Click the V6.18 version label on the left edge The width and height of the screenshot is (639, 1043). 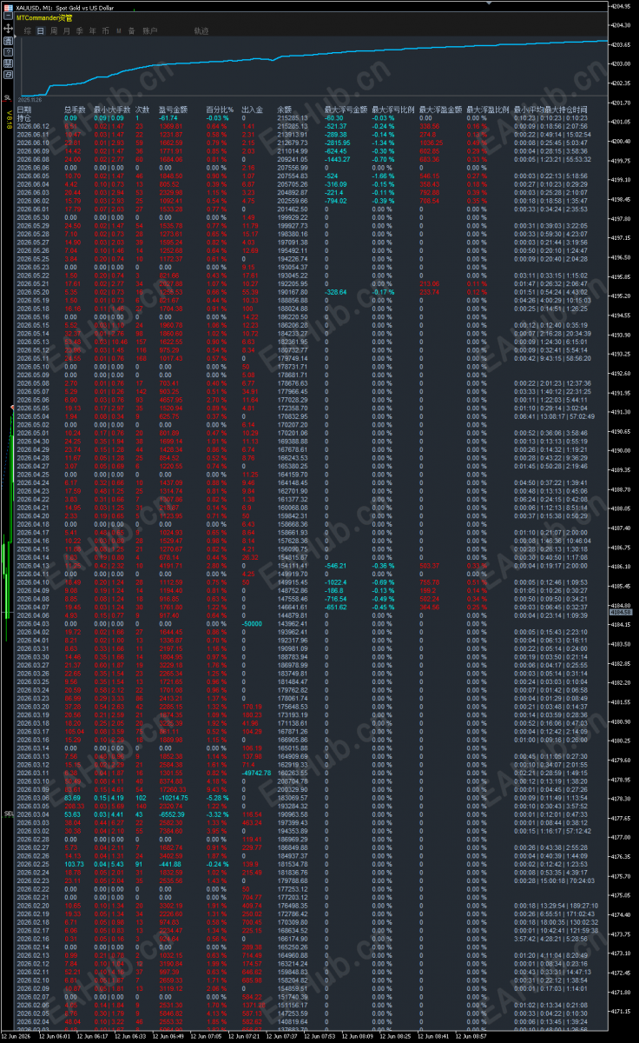[x=10, y=118]
